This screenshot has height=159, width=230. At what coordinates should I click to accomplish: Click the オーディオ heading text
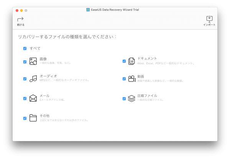click(48, 76)
